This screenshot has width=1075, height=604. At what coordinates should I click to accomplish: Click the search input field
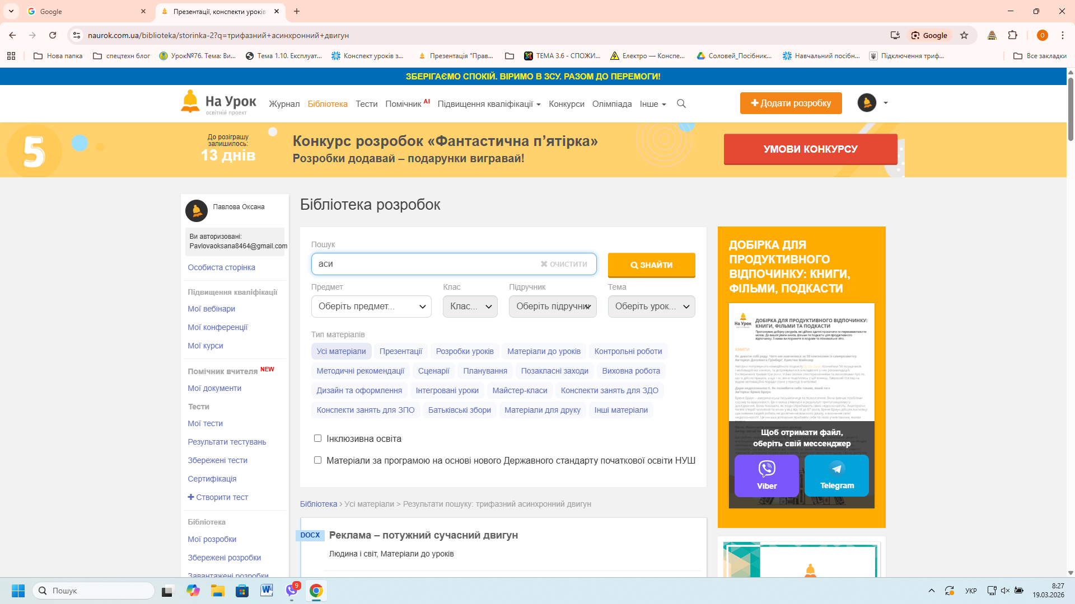[x=426, y=264]
